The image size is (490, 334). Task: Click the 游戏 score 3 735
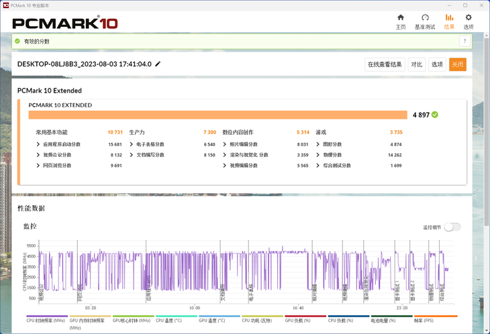(396, 132)
